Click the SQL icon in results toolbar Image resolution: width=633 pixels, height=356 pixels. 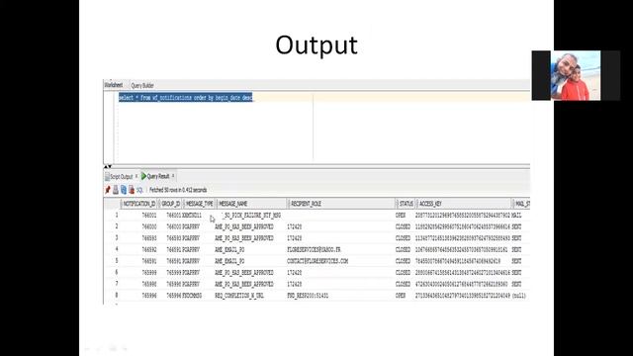click(139, 190)
